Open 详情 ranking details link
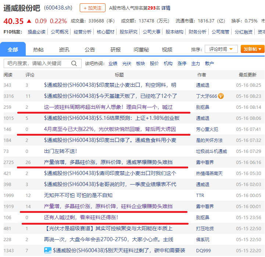265x257 pixels. (166, 8)
